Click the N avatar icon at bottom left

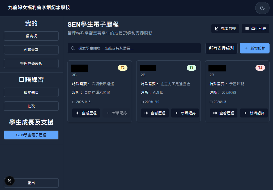[x=9, y=181]
